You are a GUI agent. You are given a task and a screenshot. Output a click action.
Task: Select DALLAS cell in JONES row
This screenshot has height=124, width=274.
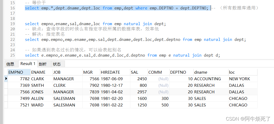(243, 92)
